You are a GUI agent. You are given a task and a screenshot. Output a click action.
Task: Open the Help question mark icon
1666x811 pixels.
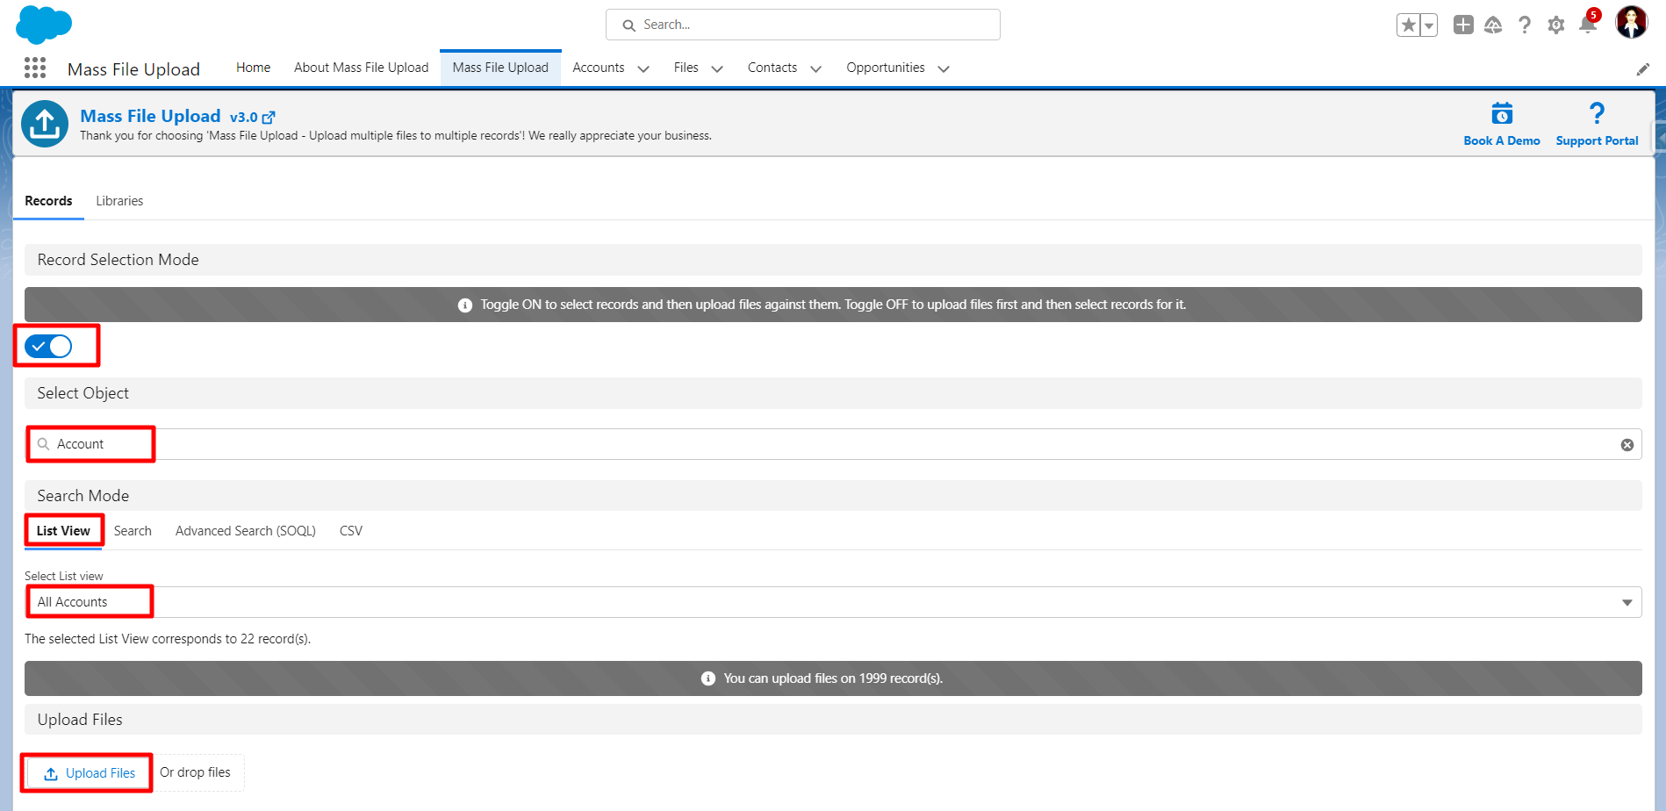tap(1525, 25)
